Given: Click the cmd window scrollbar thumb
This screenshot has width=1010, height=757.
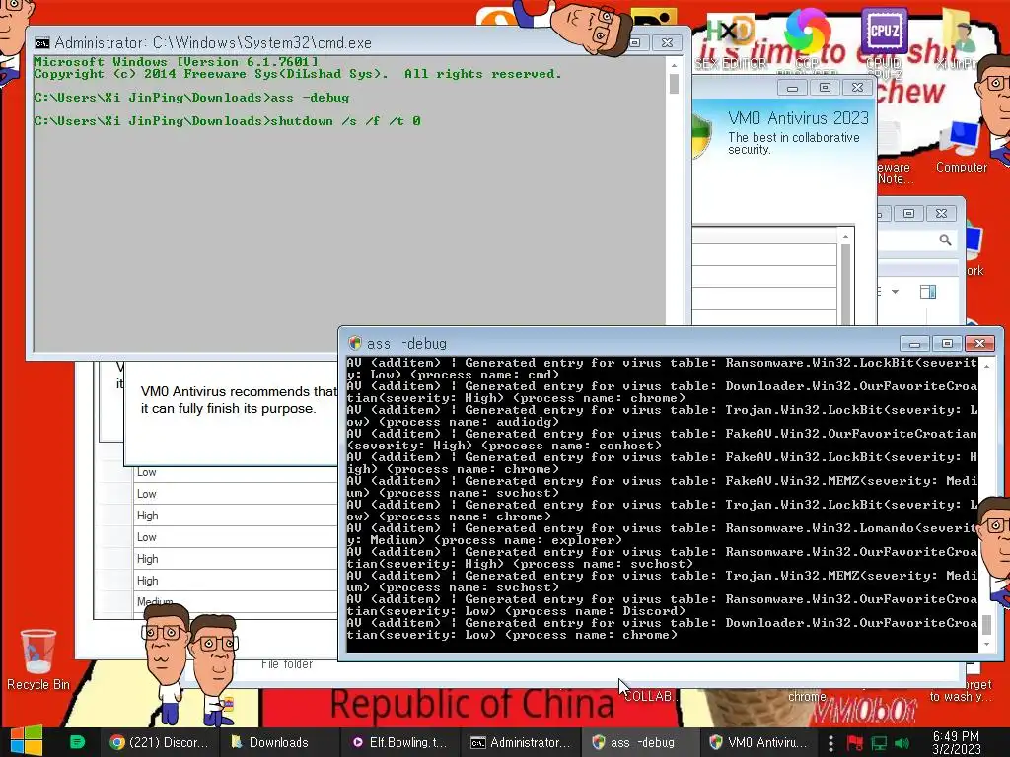Looking at the screenshot, I should 674,84.
